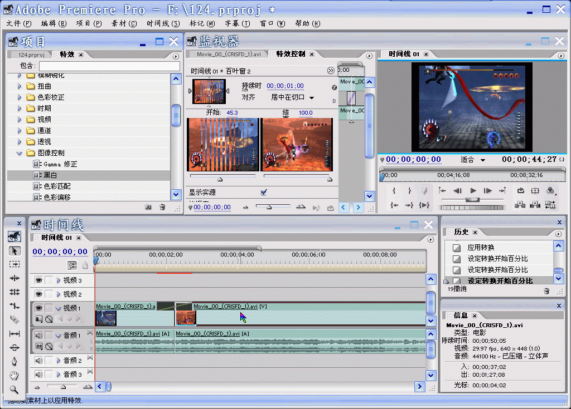The image size is (571, 409).
Task: Select the 黑白 effect
Action: click(89, 175)
